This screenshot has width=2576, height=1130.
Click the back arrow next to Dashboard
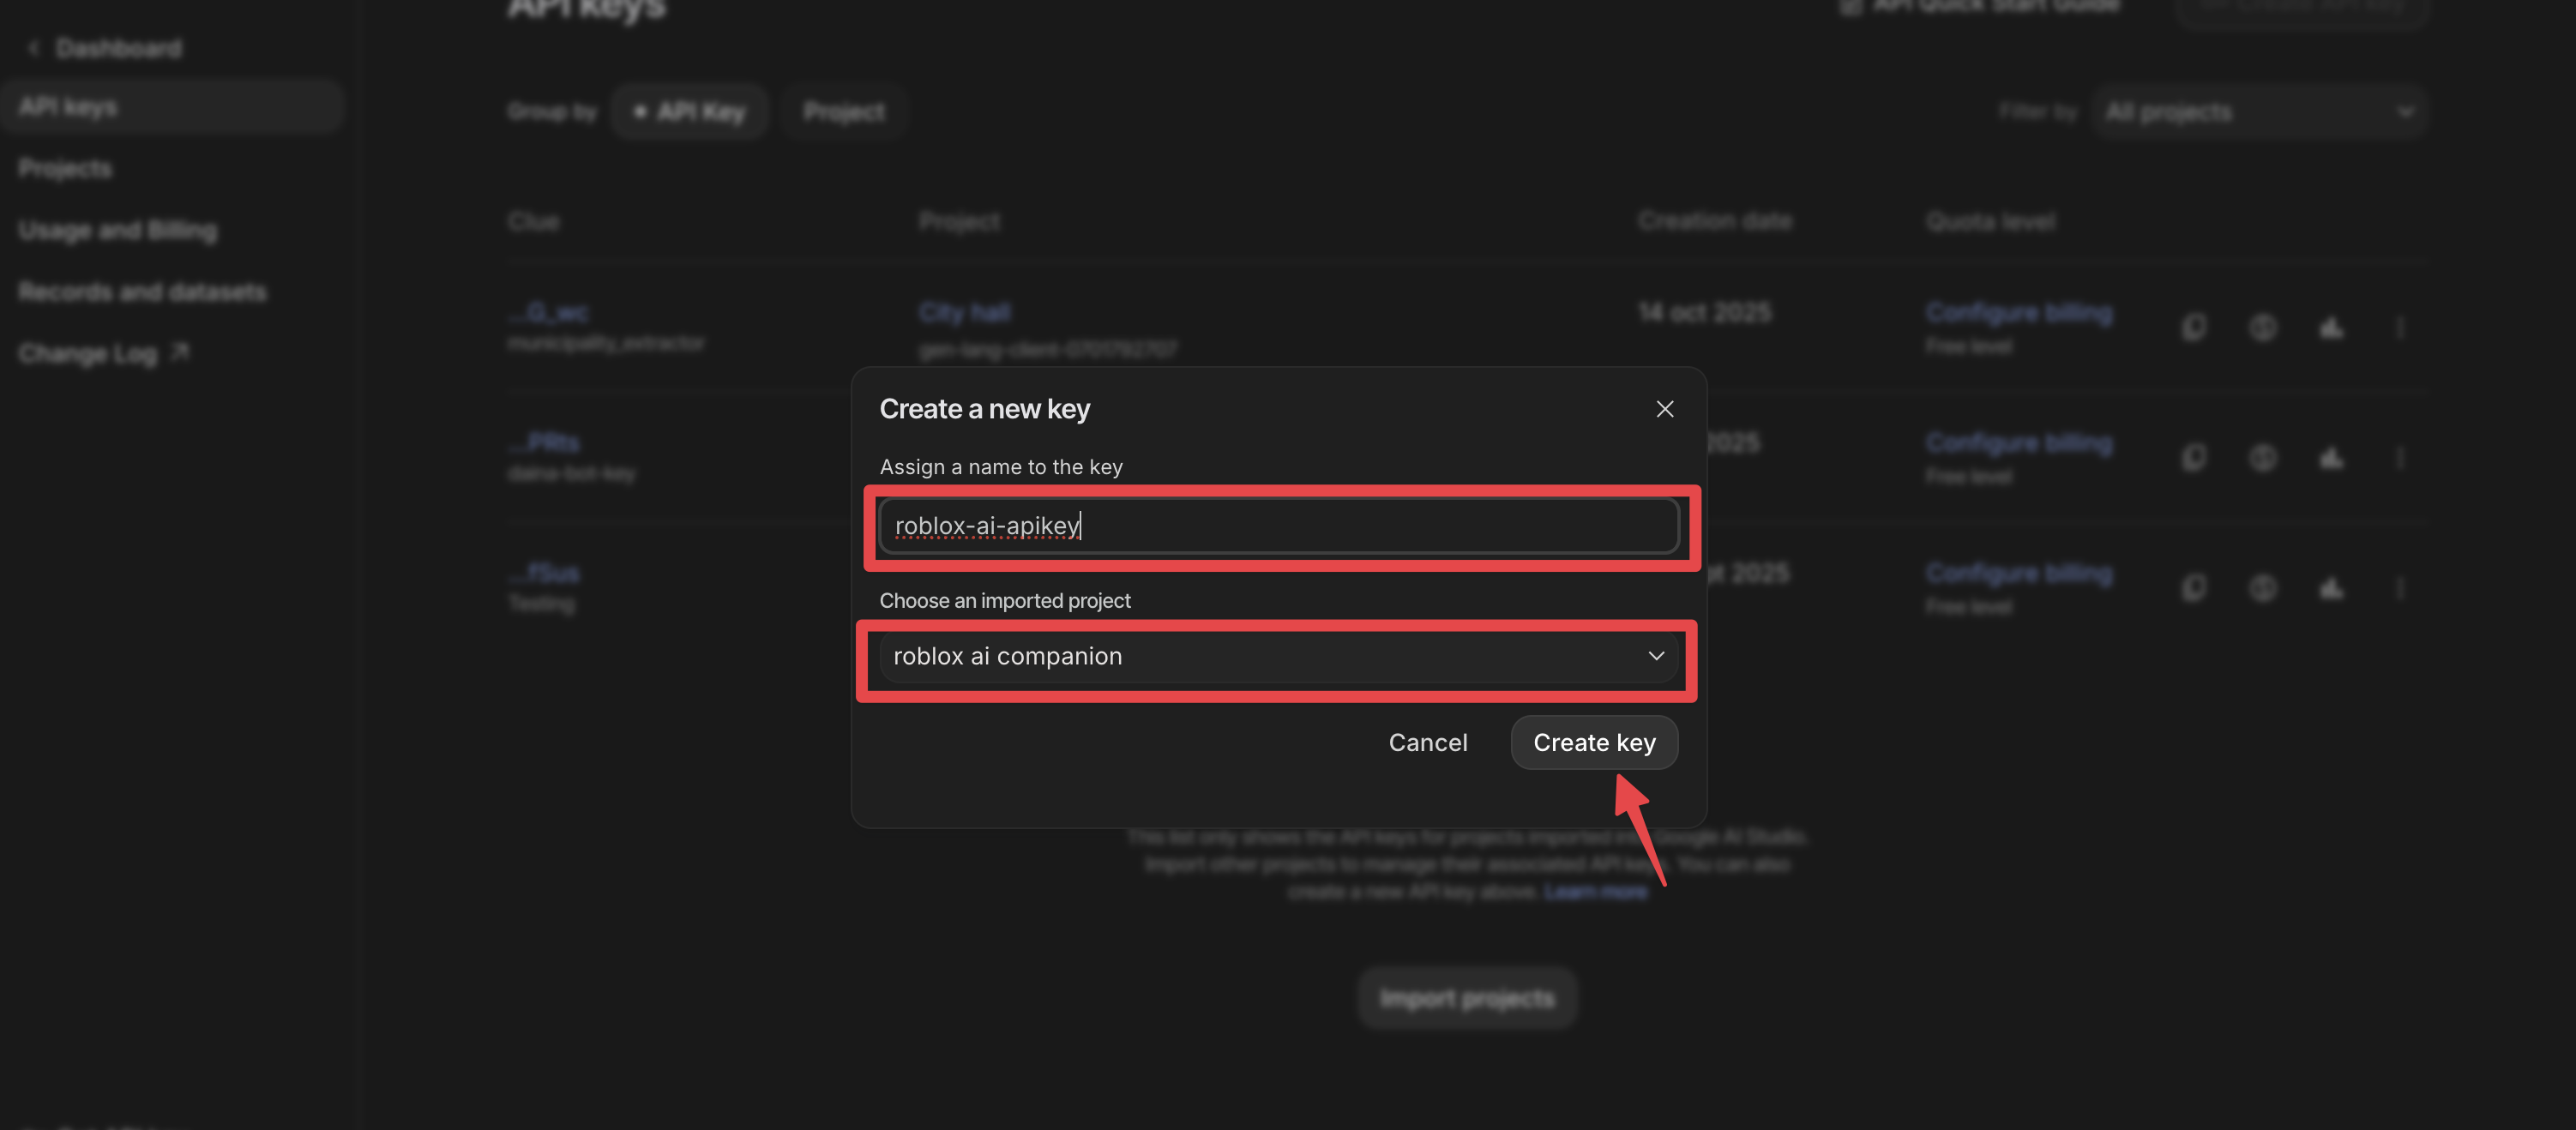point(33,46)
